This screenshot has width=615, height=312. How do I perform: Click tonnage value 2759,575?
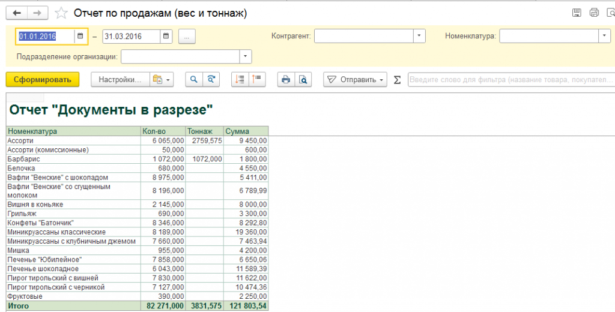click(x=207, y=141)
